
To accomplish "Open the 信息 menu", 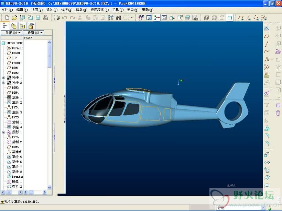I will pos(81,10).
